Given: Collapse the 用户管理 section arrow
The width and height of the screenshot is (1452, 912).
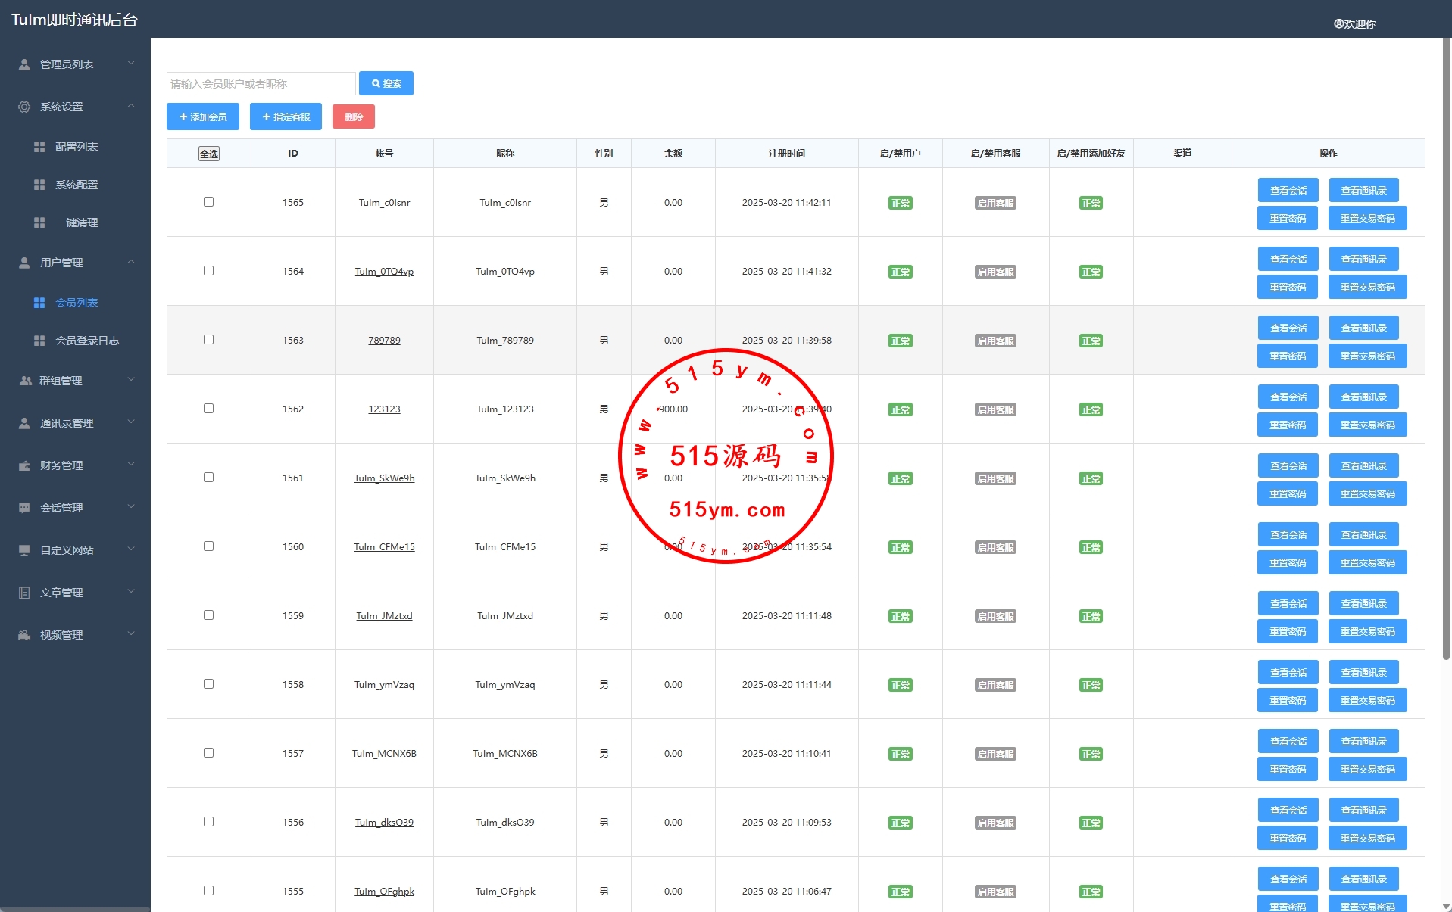Looking at the screenshot, I should [x=131, y=262].
